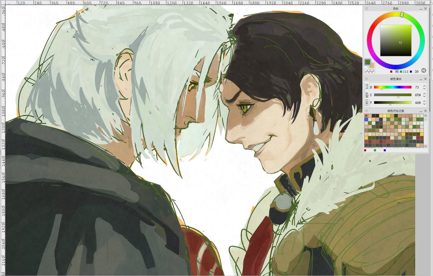Image resolution: width=433 pixels, height=276 pixels.
Task: Select the green main drawing color swatch
Action: click(x=368, y=62)
